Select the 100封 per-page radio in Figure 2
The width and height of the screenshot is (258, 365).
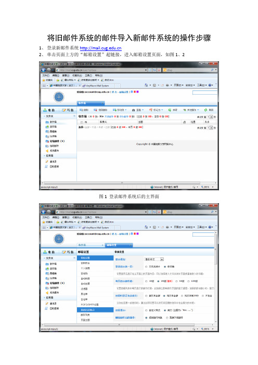click(188, 281)
